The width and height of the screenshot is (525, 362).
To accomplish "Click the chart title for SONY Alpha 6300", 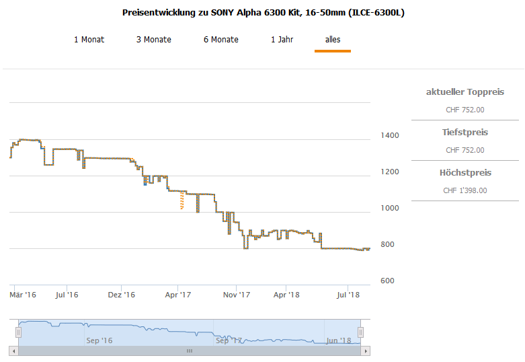I will 264,13.
